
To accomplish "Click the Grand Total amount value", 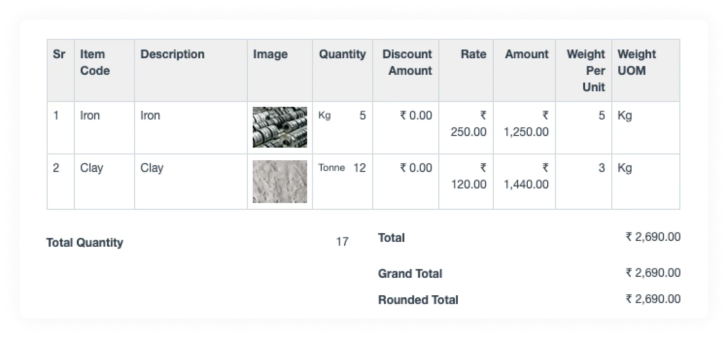I will (653, 273).
